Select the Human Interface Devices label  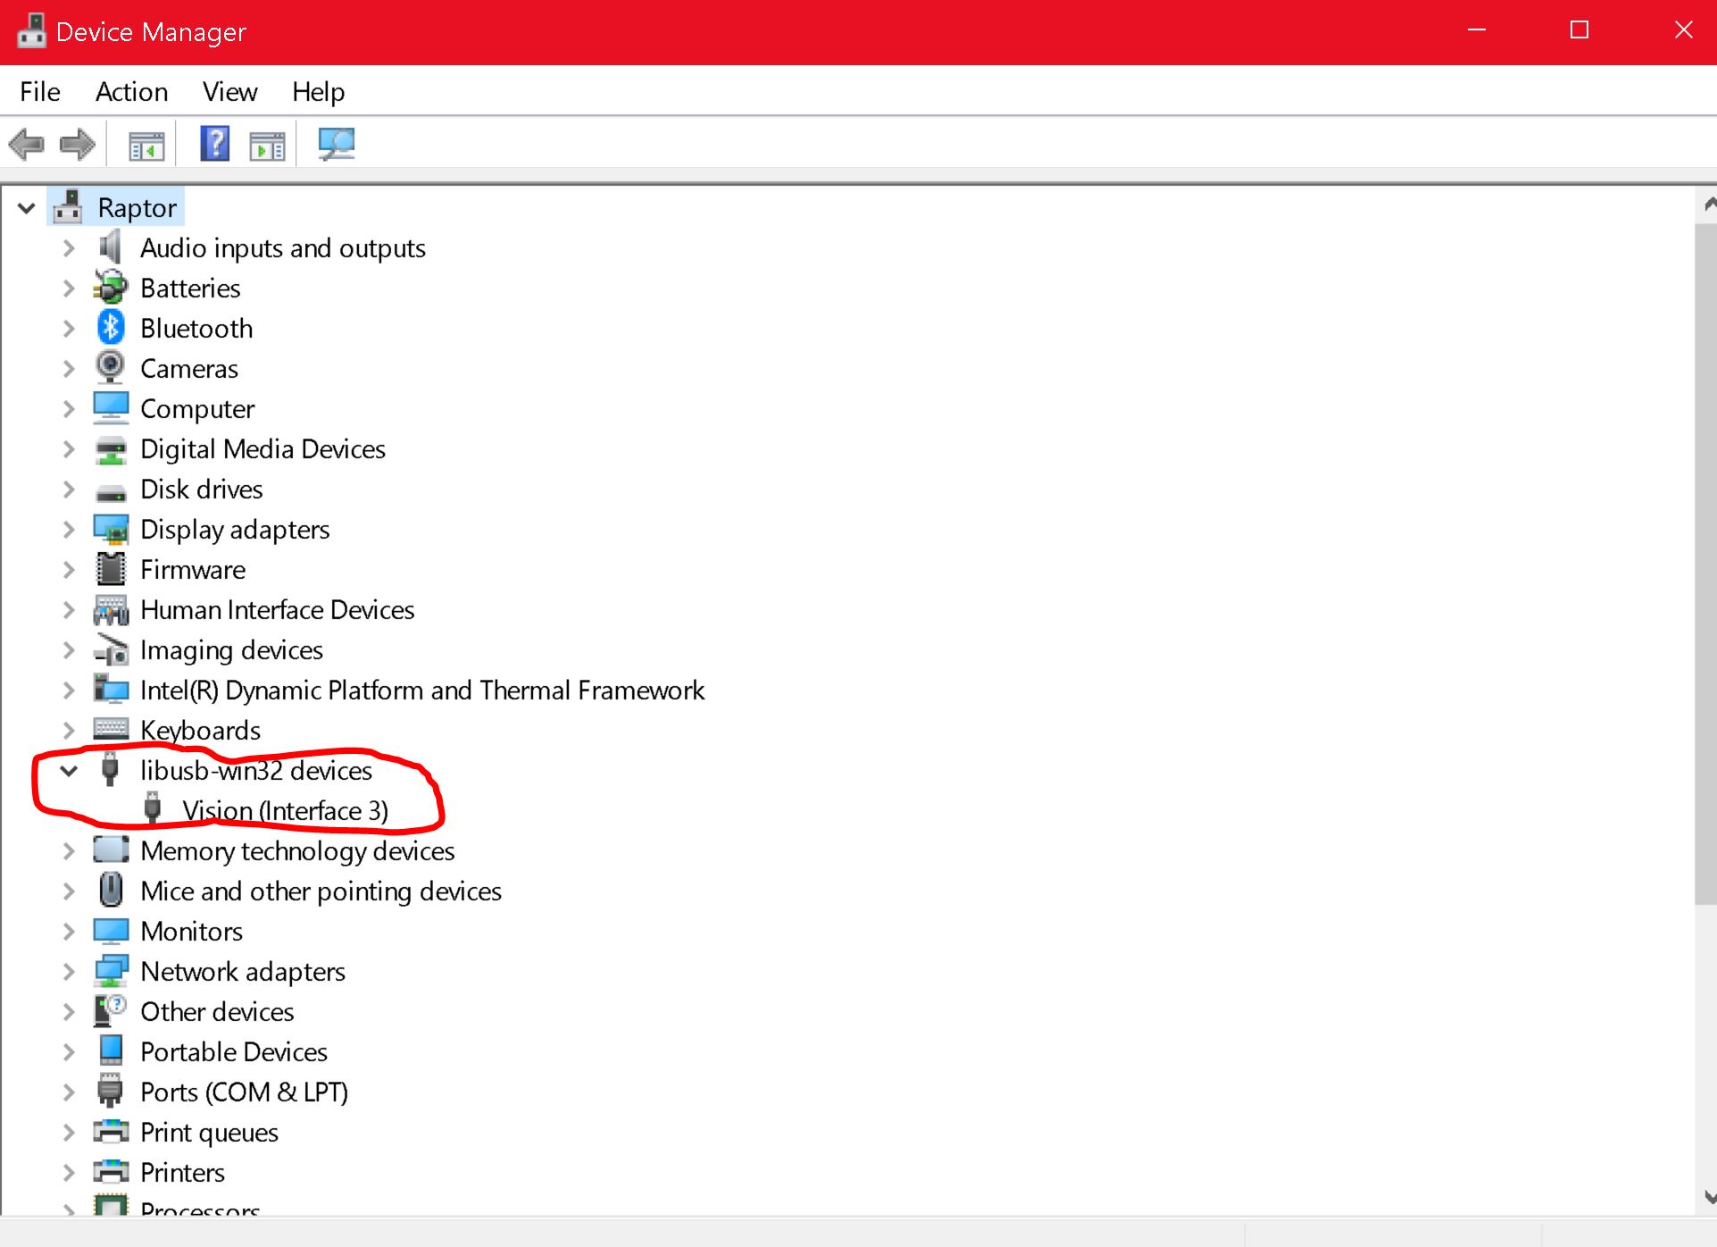pos(277,609)
